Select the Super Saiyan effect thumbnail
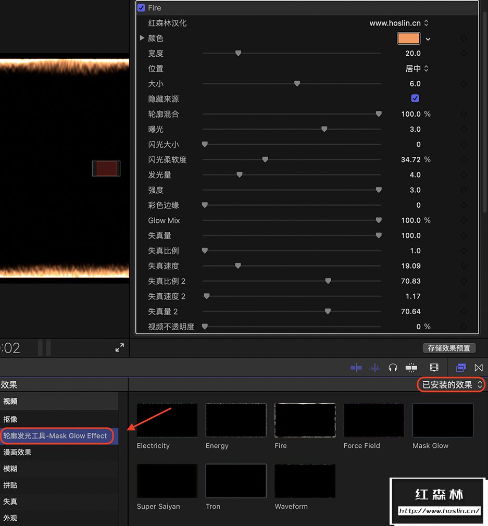Image resolution: width=488 pixels, height=526 pixels. point(167,481)
